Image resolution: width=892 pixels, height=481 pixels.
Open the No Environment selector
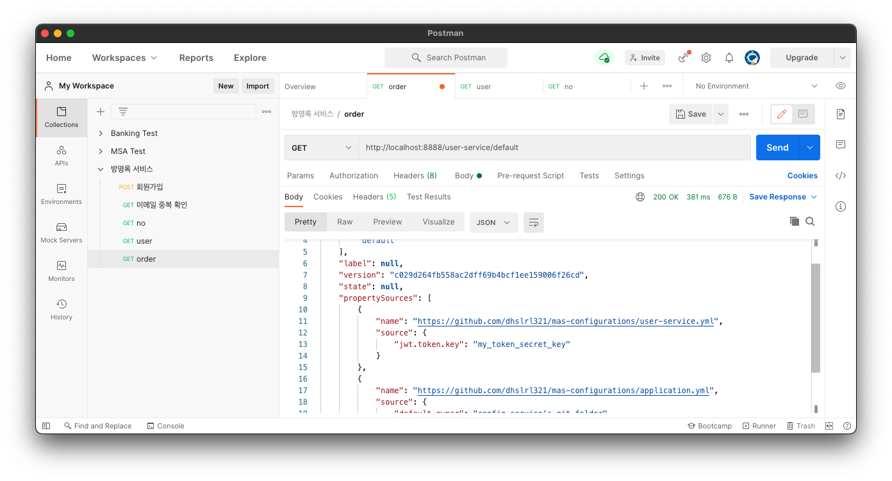[x=756, y=86]
